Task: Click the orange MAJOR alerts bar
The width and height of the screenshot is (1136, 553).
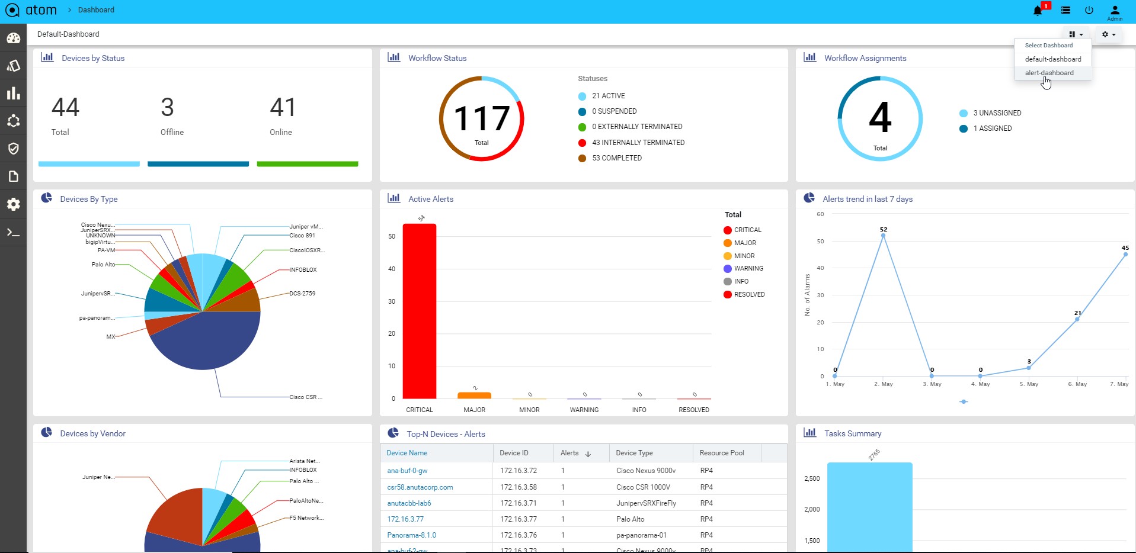Action: (x=474, y=396)
